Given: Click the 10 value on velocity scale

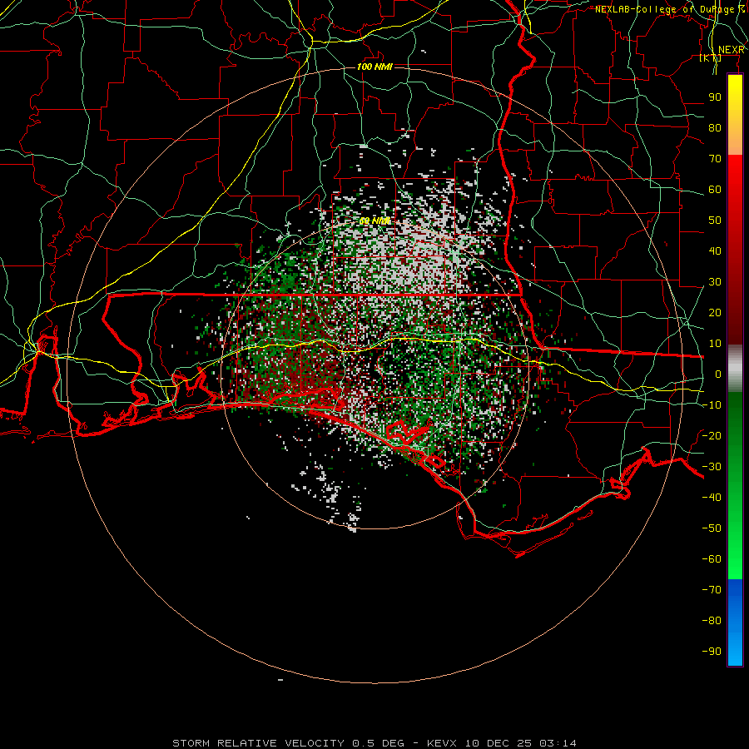Looking at the screenshot, I should pos(715,344).
